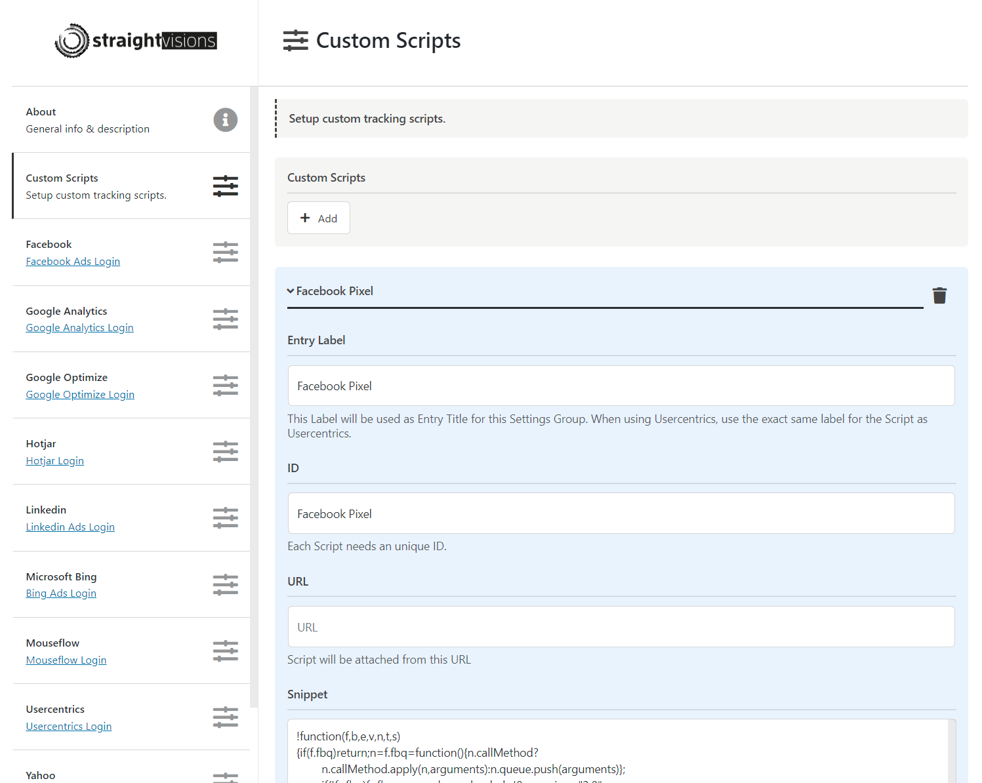Click the sliders icon beside Microsoft Bing
Screen dimensions: 982x783
[225, 585]
